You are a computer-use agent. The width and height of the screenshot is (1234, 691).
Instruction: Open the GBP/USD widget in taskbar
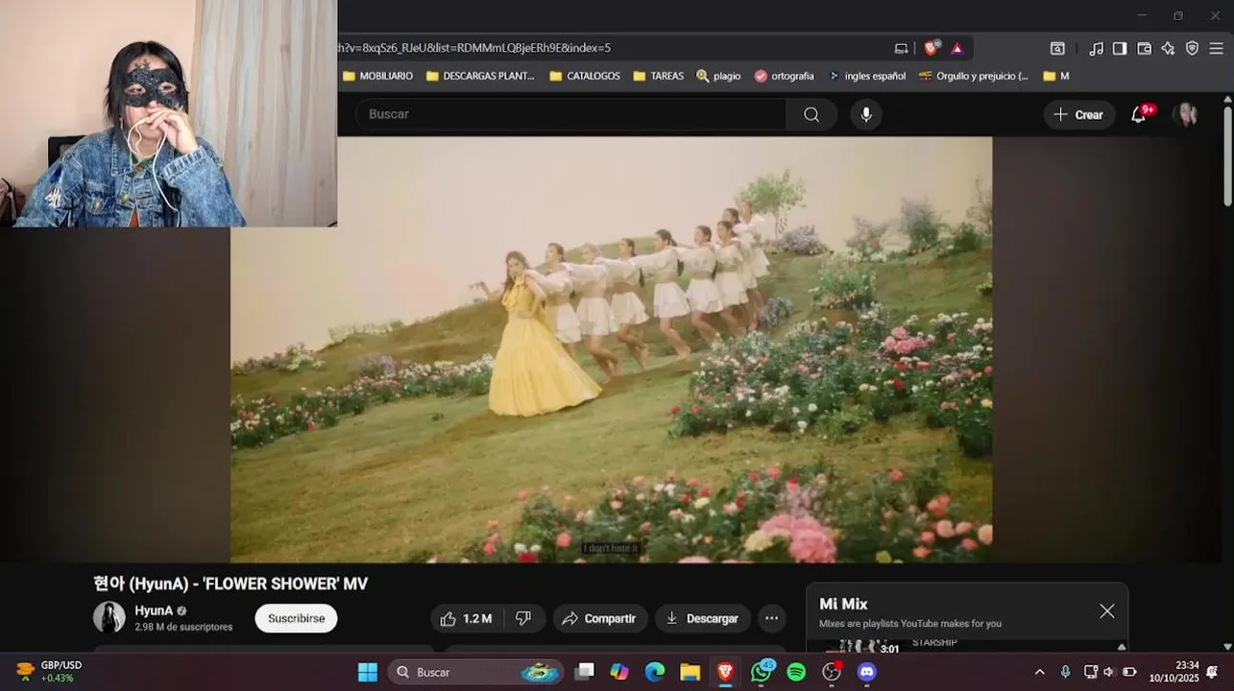click(50, 672)
